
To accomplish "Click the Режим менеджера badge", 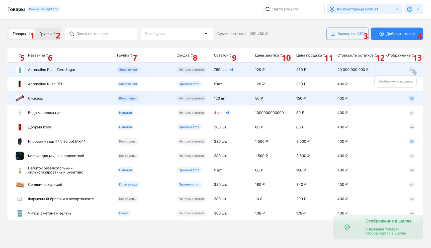I will click(x=44, y=9).
